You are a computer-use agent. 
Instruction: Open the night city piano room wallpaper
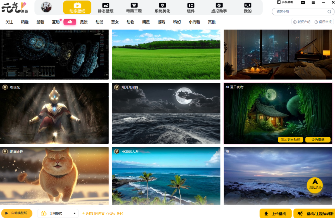[278, 54]
